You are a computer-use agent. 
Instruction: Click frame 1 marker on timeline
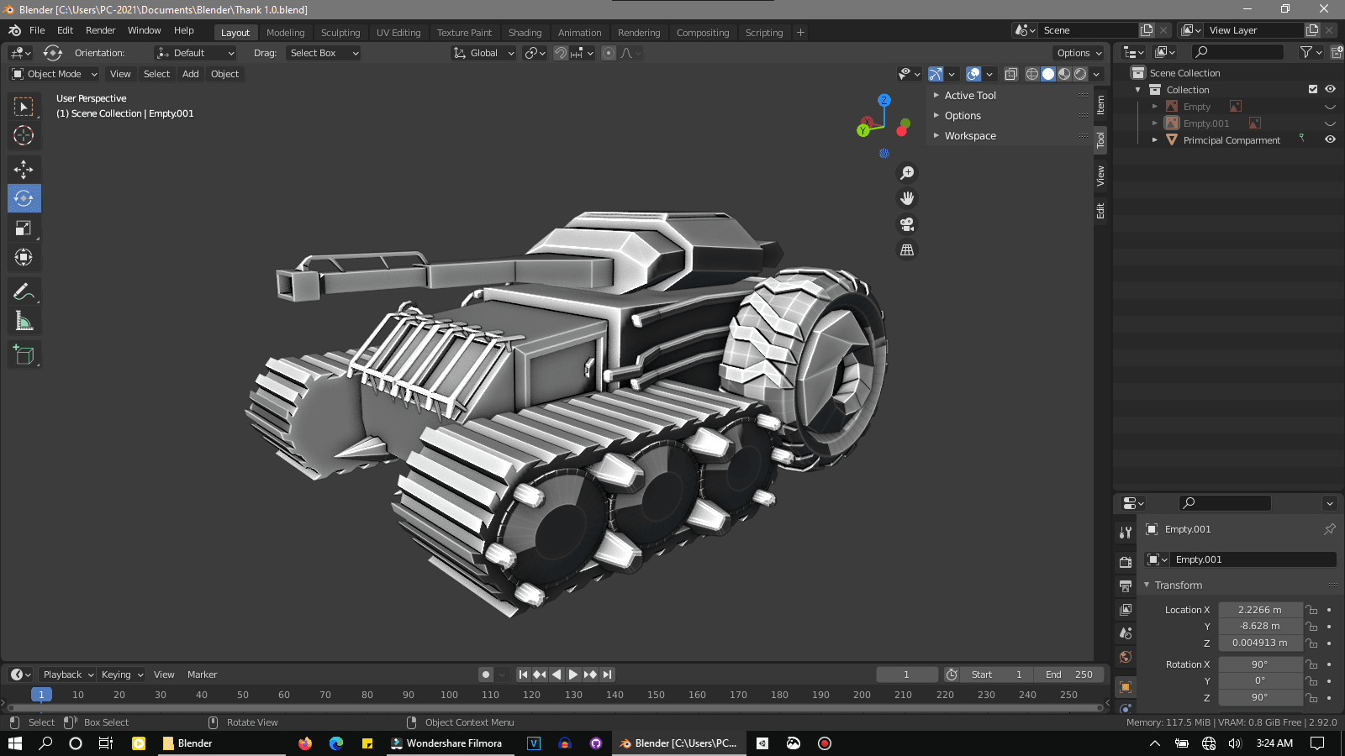(41, 695)
